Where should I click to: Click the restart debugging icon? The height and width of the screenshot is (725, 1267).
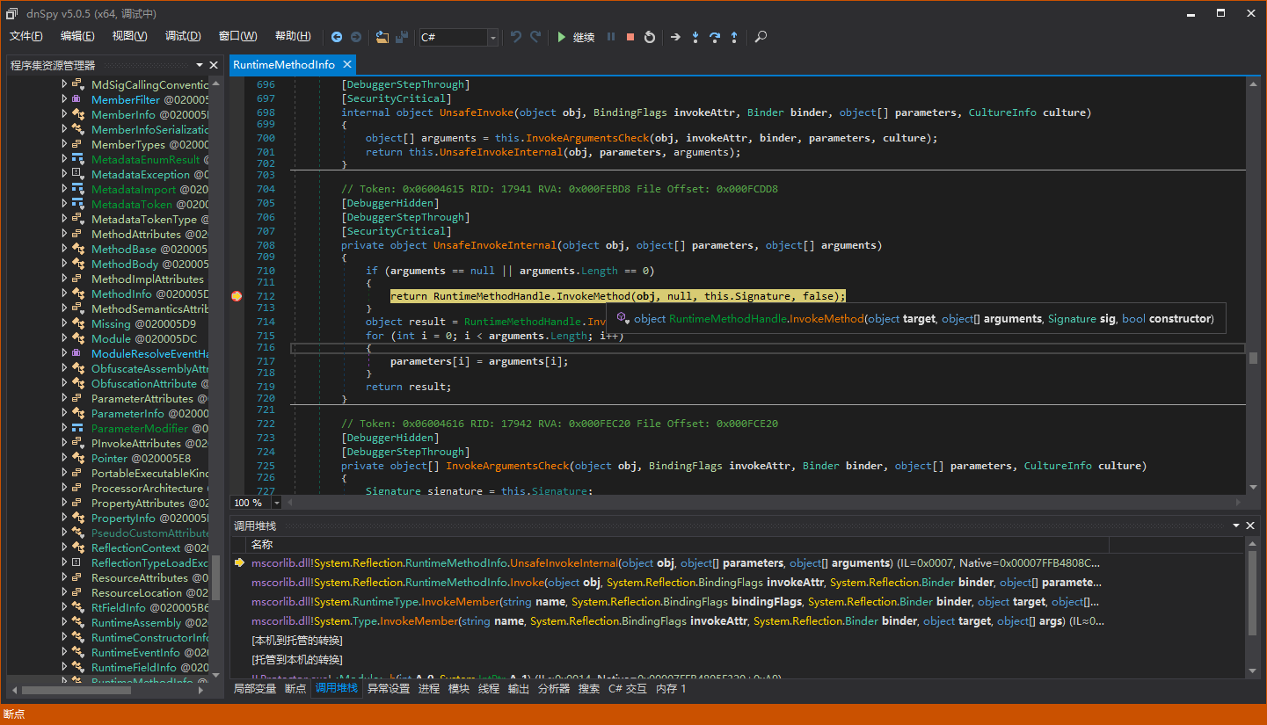pos(650,37)
